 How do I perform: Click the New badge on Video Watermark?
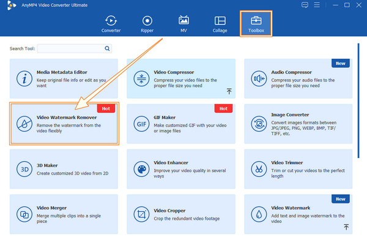[341, 199]
